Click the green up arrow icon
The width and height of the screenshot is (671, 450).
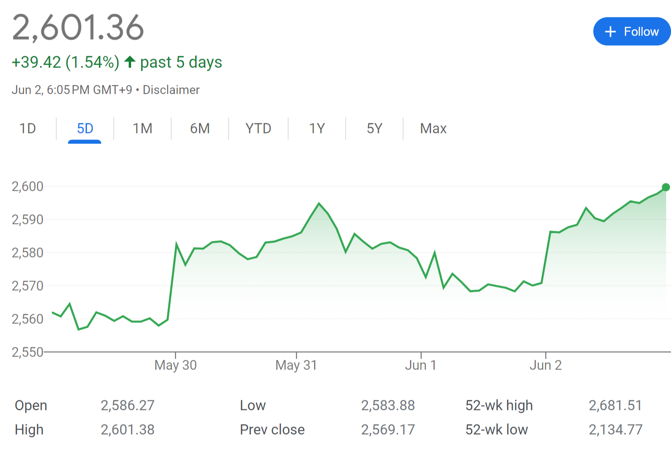point(130,62)
